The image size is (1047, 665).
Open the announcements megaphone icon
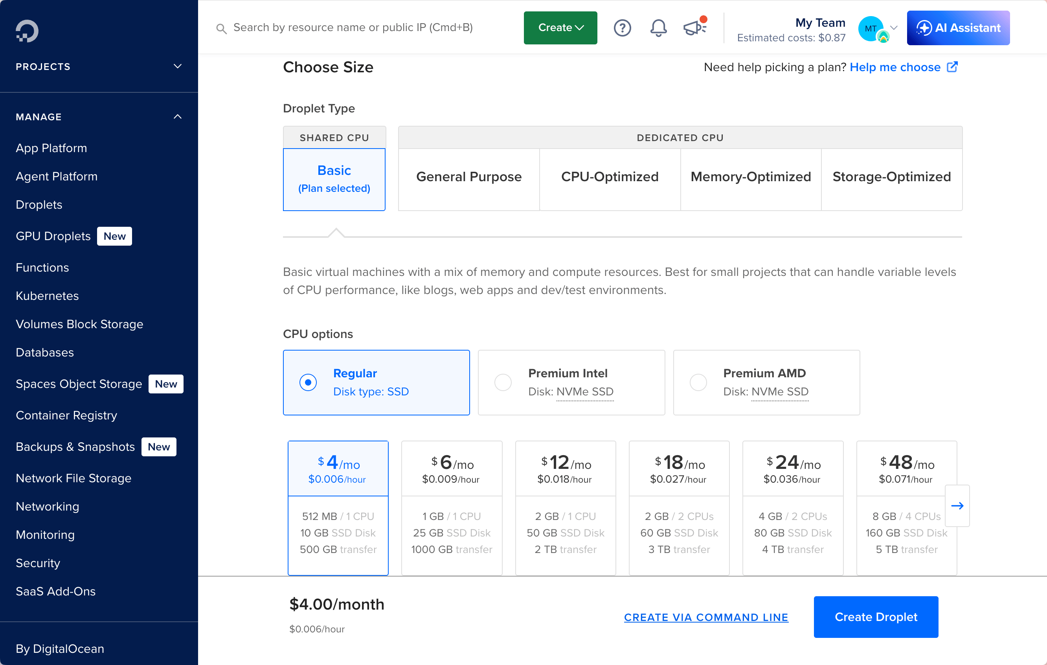click(x=695, y=27)
